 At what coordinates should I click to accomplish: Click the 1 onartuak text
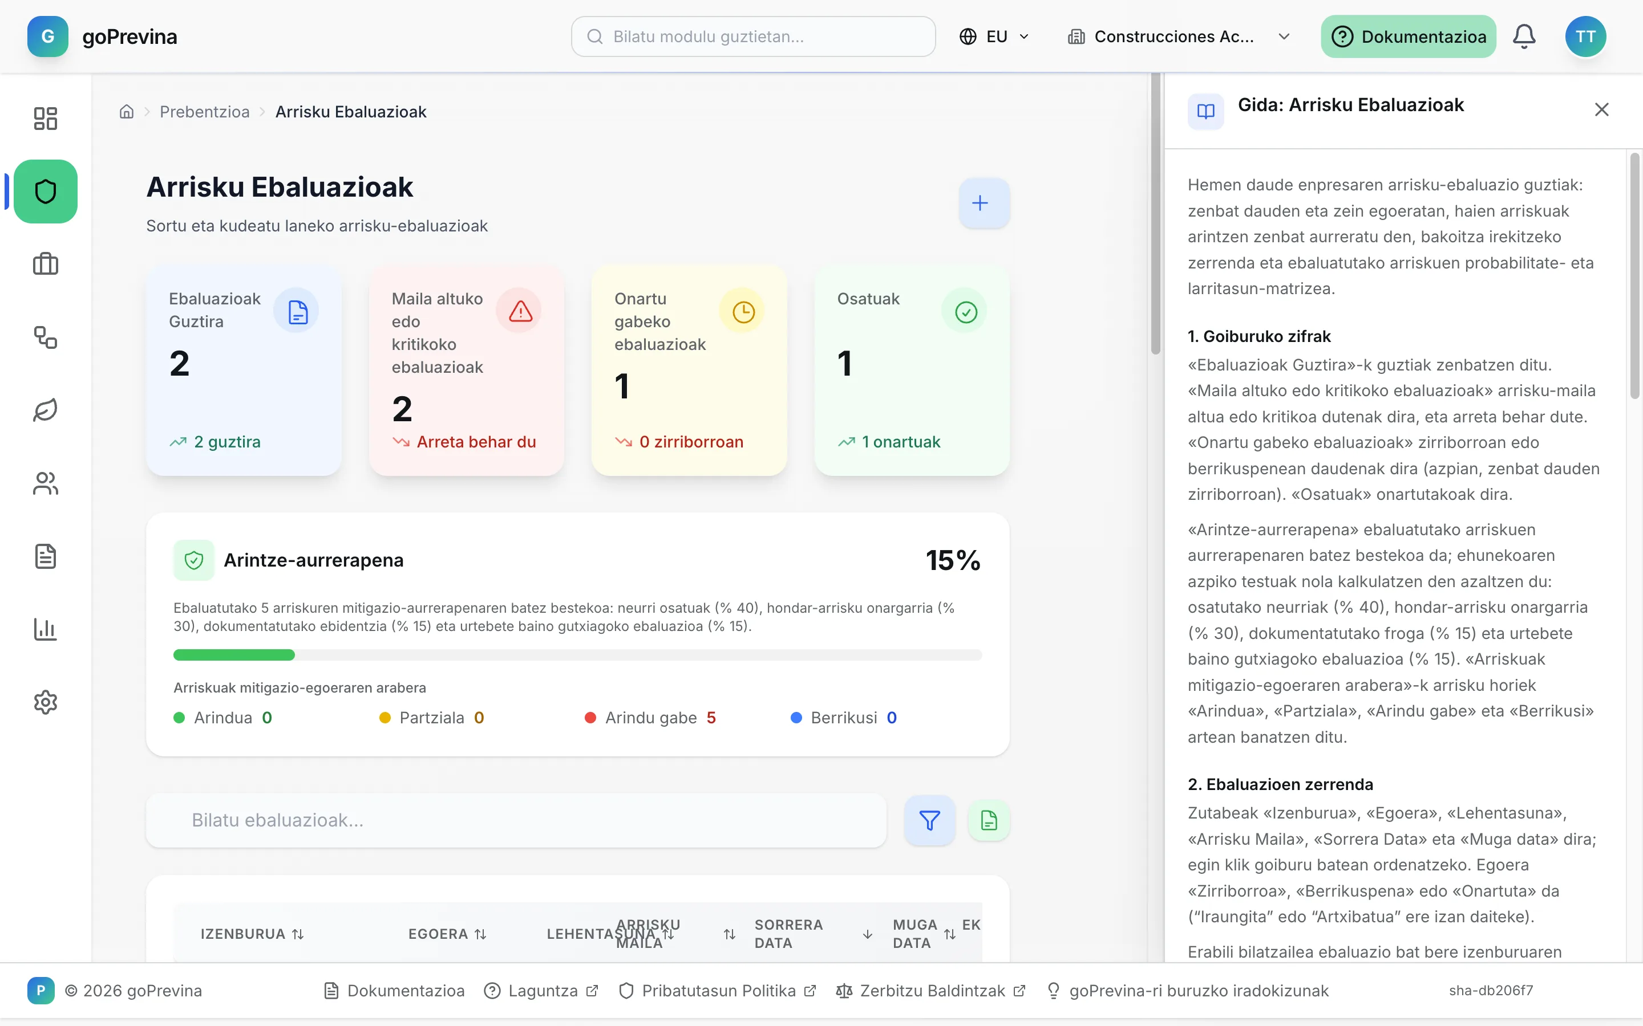[x=901, y=442]
